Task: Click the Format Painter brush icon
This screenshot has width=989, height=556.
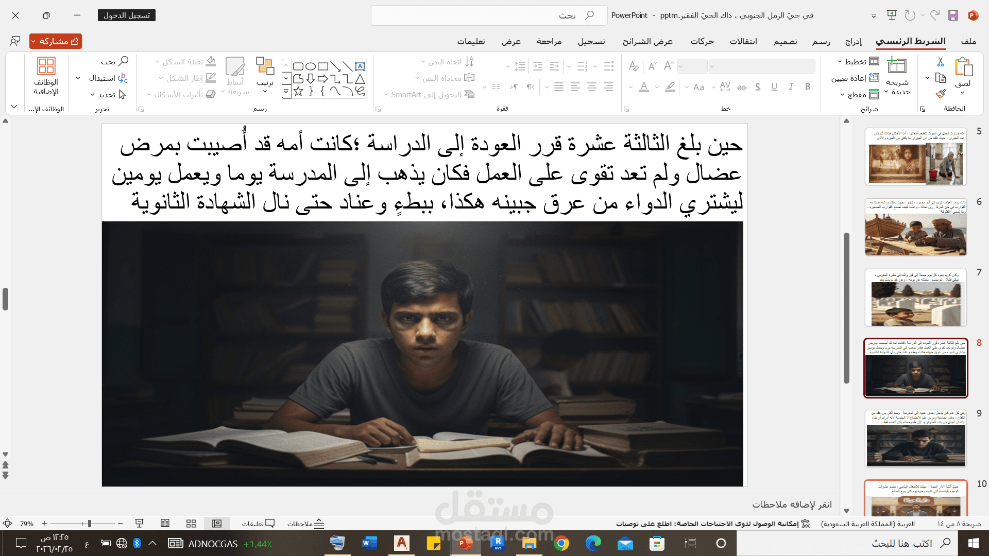Action: 941,94
